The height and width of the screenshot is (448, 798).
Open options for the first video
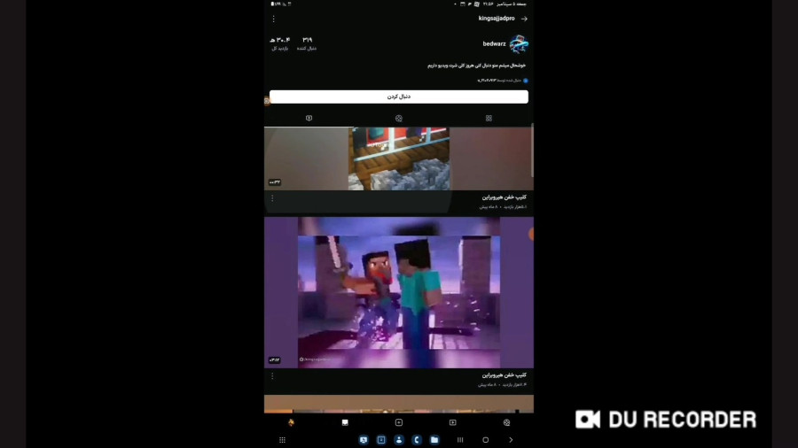(272, 198)
